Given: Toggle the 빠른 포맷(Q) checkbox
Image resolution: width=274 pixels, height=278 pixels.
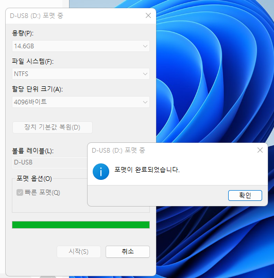Looking at the screenshot, I should coord(20,192).
